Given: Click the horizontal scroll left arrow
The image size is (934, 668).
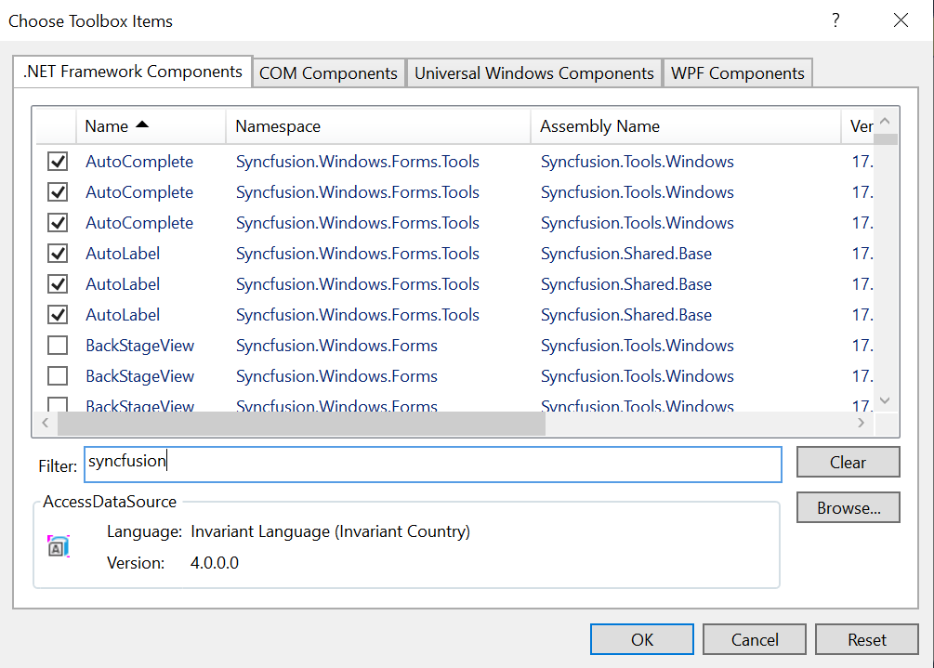Looking at the screenshot, I should coord(46,423).
